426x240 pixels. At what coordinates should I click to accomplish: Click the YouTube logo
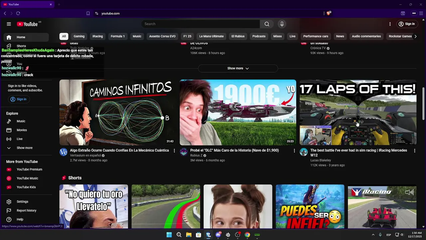pyautogui.click(x=27, y=24)
